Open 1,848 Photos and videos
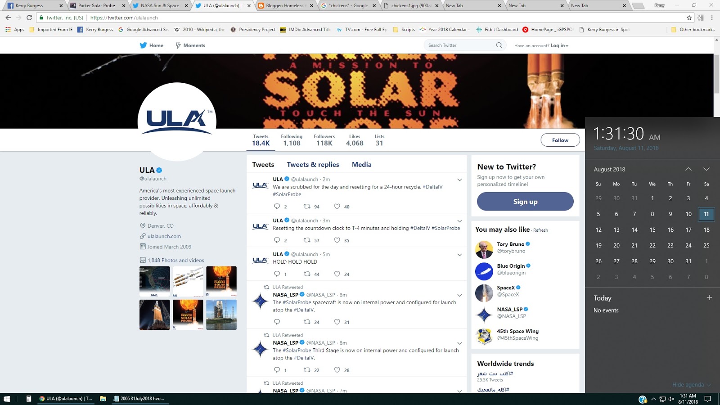 pyautogui.click(x=176, y=260)
